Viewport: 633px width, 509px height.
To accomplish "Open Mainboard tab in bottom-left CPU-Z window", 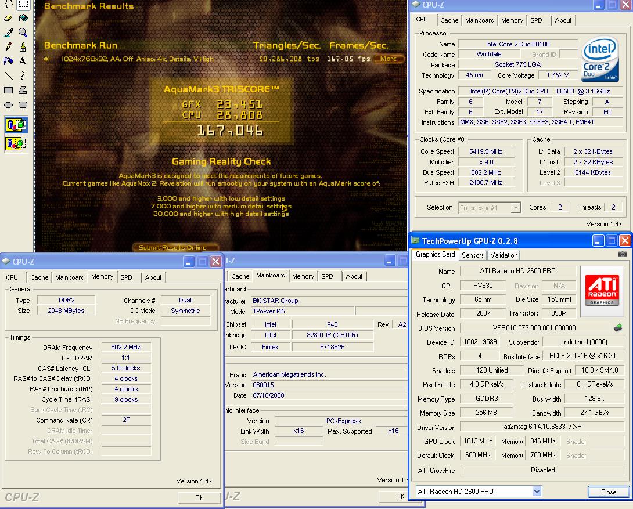I will [70, 277].
